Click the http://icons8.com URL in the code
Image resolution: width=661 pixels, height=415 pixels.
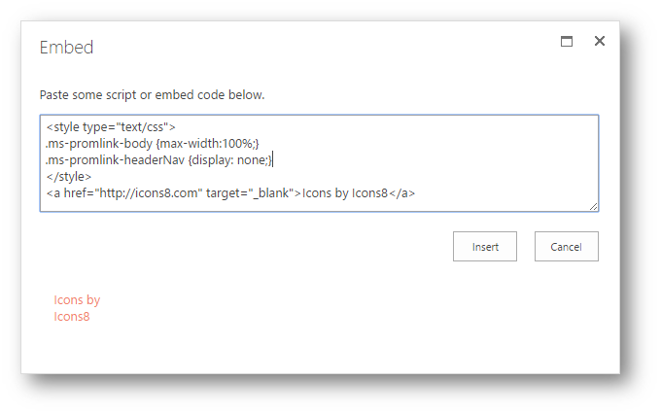click(x=149, y=193)
